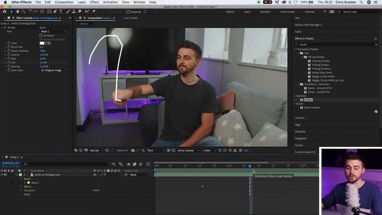Viewport: 382px width, 215px height.
Task: Select the Hand tool
Action: (x=17, y=11)
